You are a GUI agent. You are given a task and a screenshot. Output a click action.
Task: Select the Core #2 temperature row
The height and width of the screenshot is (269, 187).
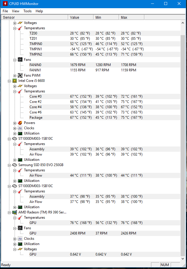coord(105,102)
